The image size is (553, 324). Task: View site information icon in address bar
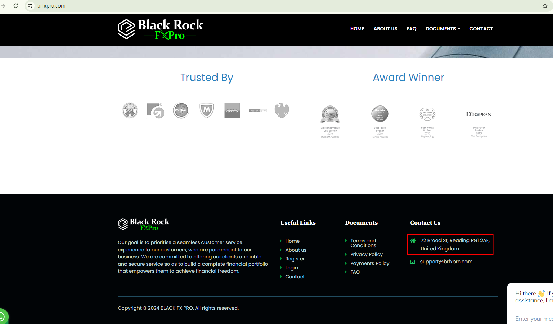click(x=30, y=6)
